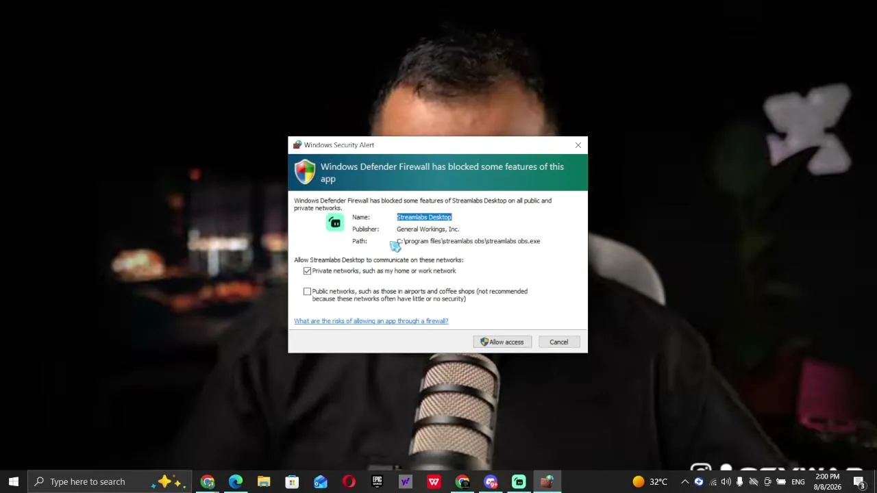This screenshot has height=493, width=877.
Task: Select the program path text ending streamlabs obs.exe
Action: click(x=469, y=241)
